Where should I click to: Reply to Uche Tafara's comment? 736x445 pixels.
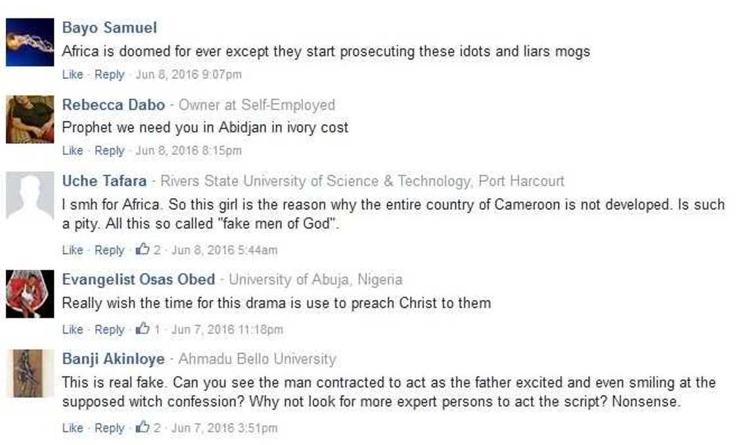(110, 250)
